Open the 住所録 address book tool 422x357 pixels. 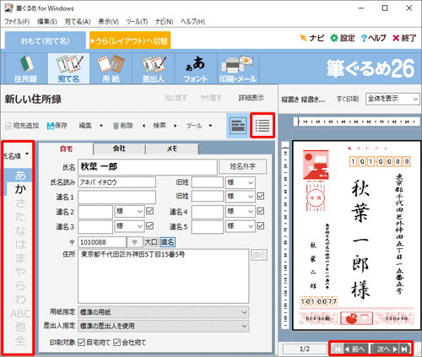pyautogui.click(x=26, y=68)
